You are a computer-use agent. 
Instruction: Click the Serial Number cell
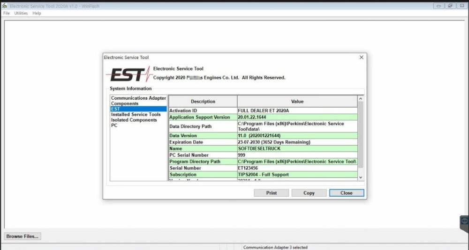[x=203, y=168]
